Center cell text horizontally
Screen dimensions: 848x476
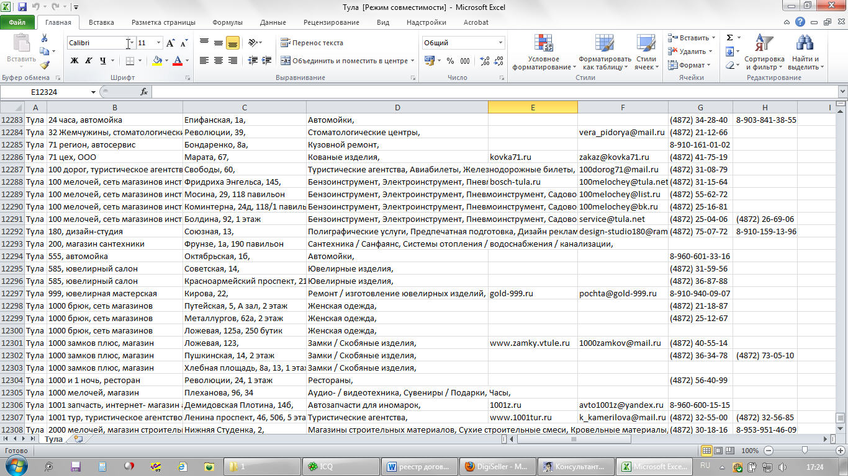[219, 61]
